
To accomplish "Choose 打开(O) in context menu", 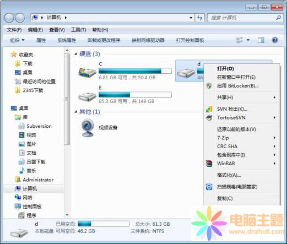I will (225, 69).
